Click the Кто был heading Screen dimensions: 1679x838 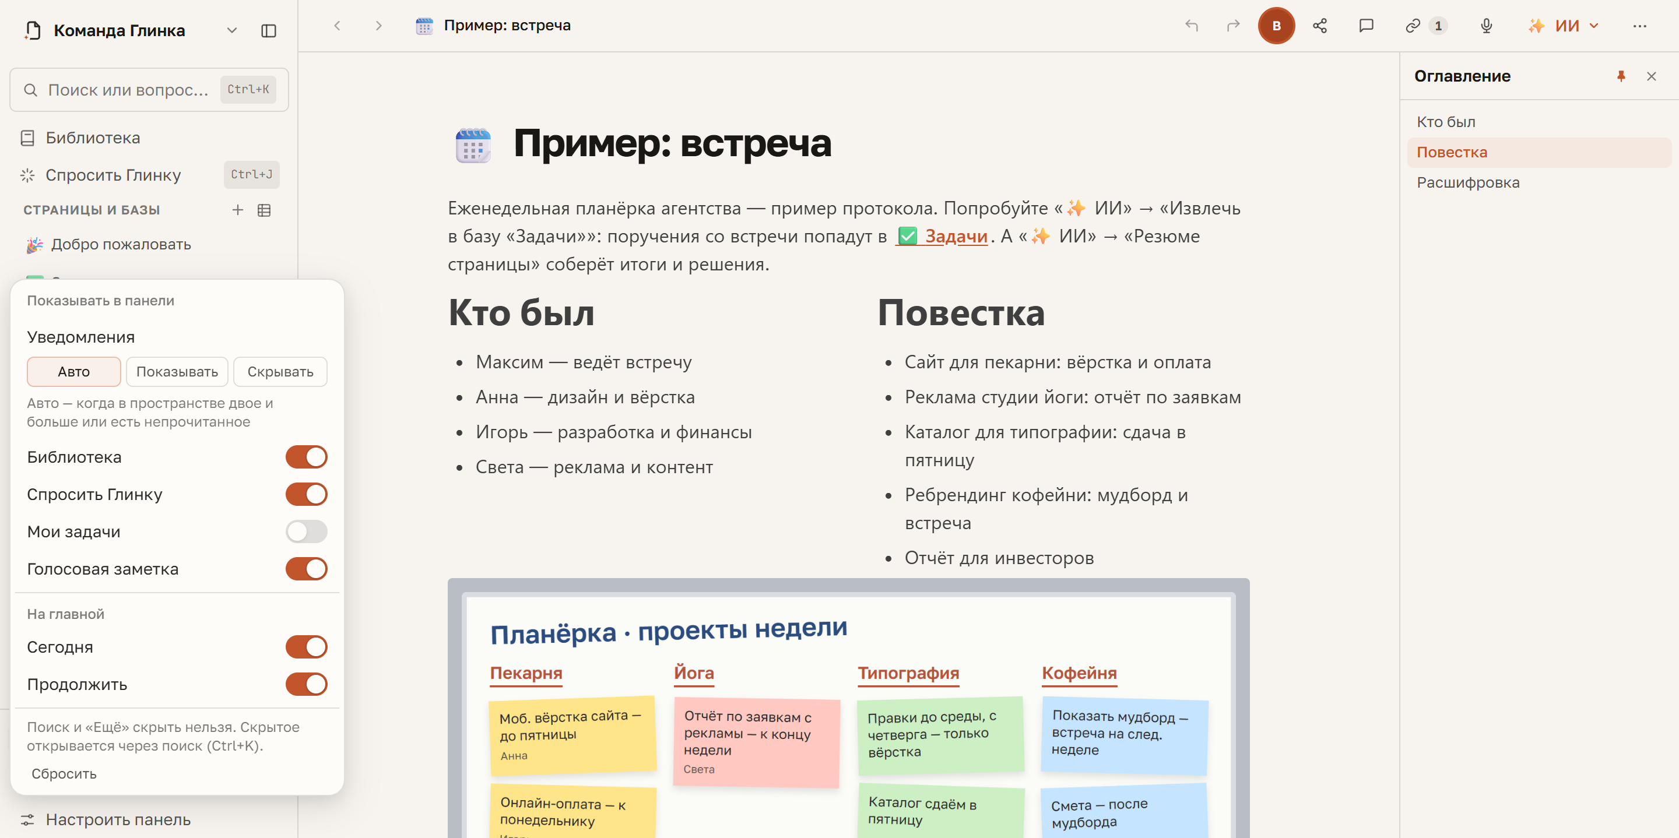coord(521,313)
